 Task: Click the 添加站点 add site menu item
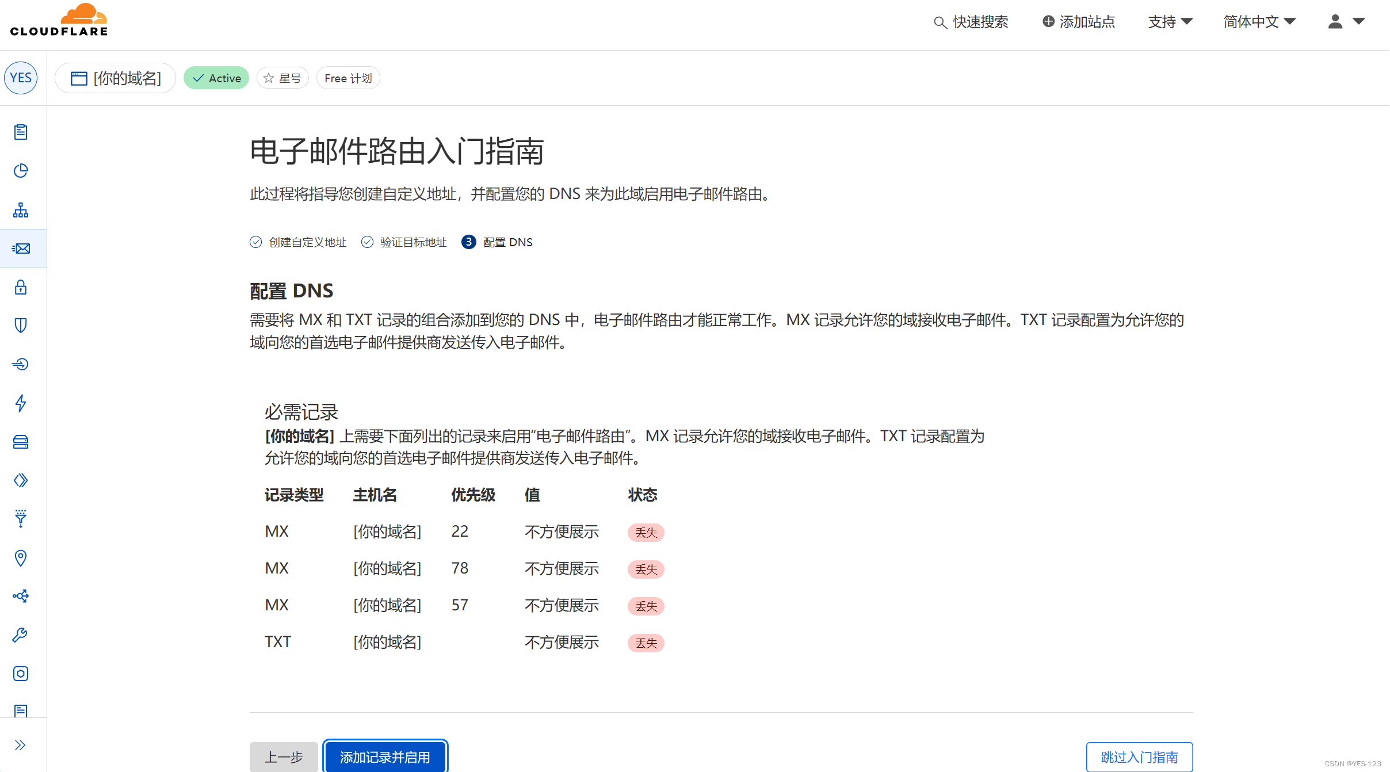pos(1079,22)
